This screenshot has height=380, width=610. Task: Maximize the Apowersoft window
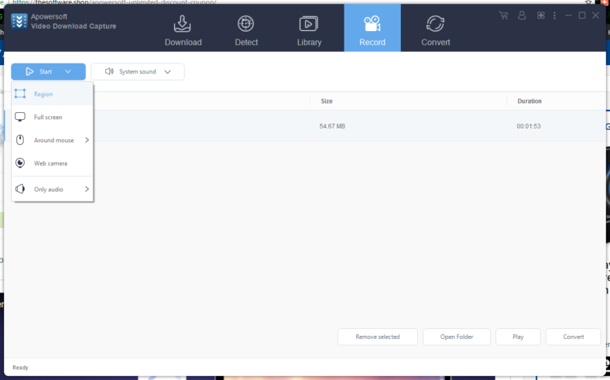(582, 15)
